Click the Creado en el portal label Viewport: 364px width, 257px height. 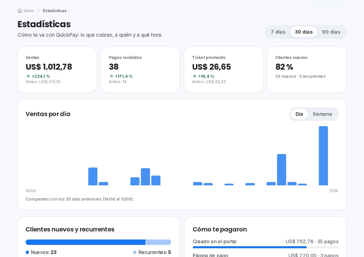(x=214, y=241)
